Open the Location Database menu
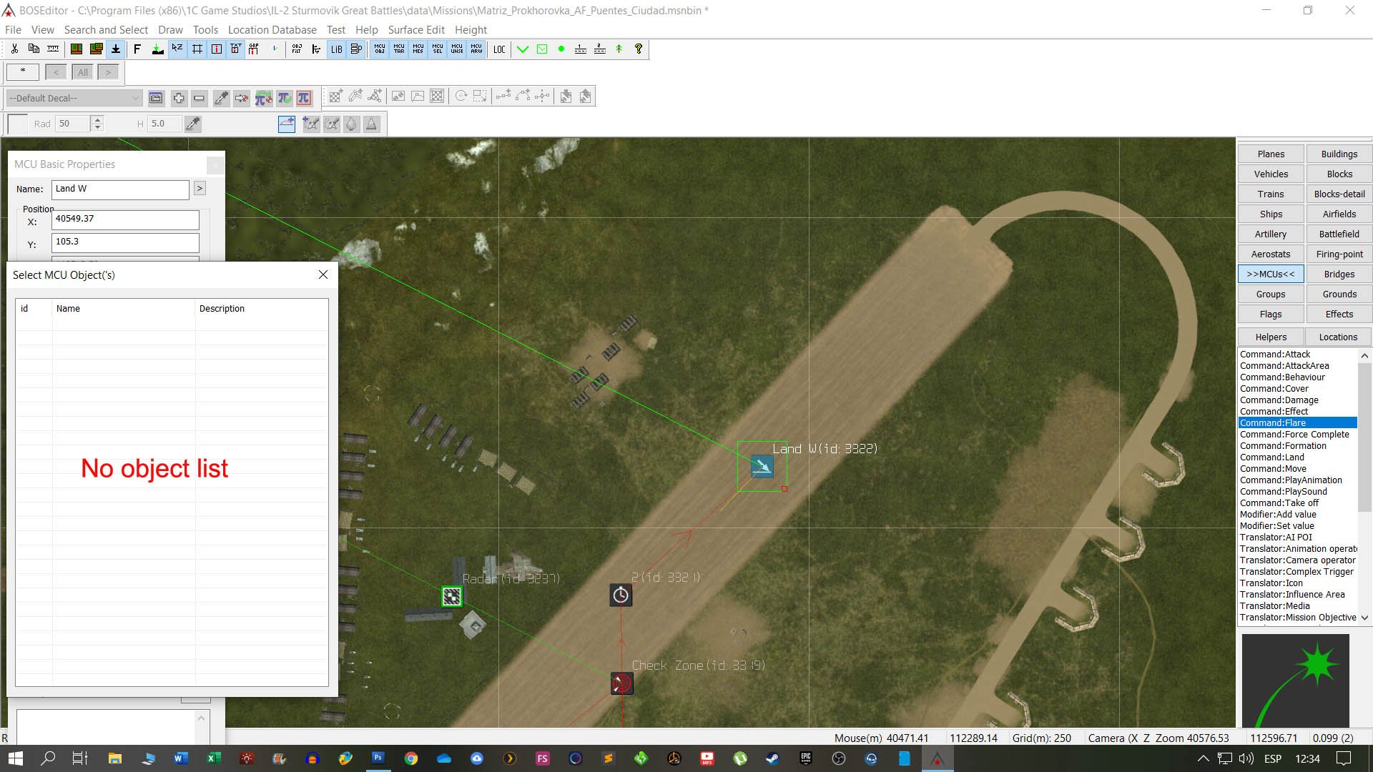The image size is (1373, 772). click(272, 29)
